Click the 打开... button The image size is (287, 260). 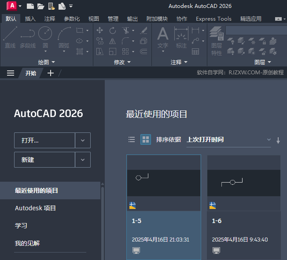(x=44, y=140)
